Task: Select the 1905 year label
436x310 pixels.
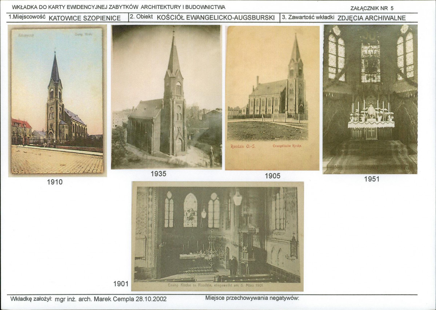Action: [272, 176]
